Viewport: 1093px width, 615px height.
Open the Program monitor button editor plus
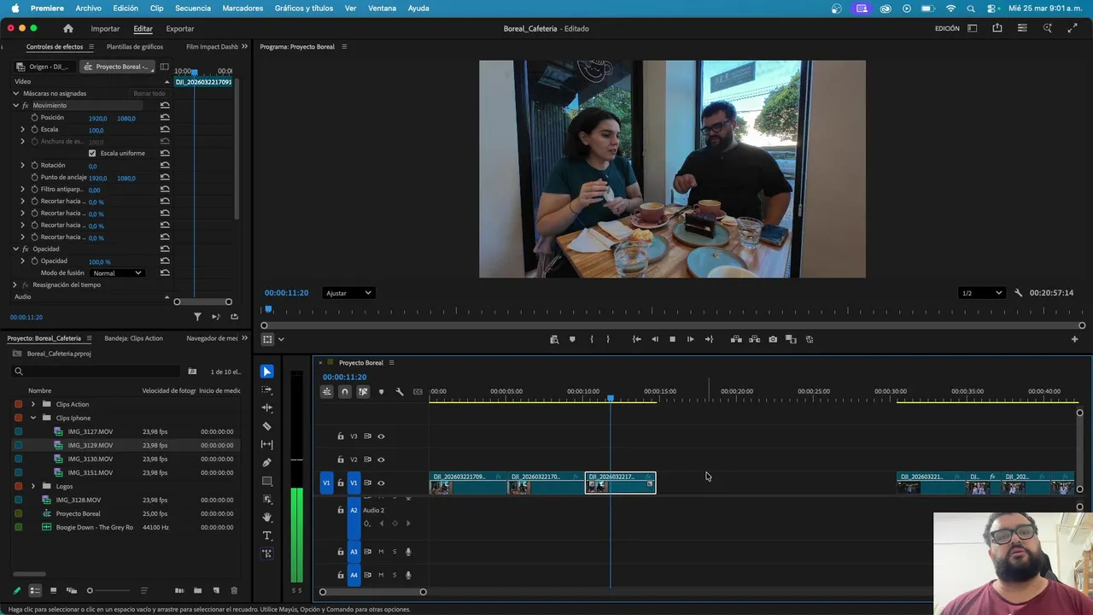(x=1074, y=339)
